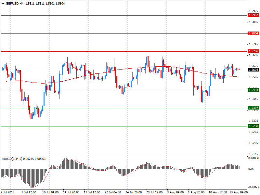Click the 10 Jul 04:00 time axis label
The height and width of the screenshot is (195, 260).
point(50,192)
